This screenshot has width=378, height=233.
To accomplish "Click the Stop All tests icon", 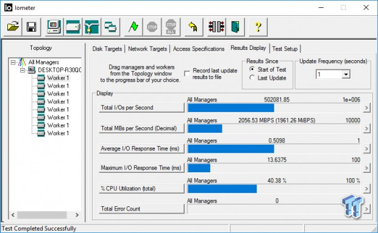I will (171, 27).
